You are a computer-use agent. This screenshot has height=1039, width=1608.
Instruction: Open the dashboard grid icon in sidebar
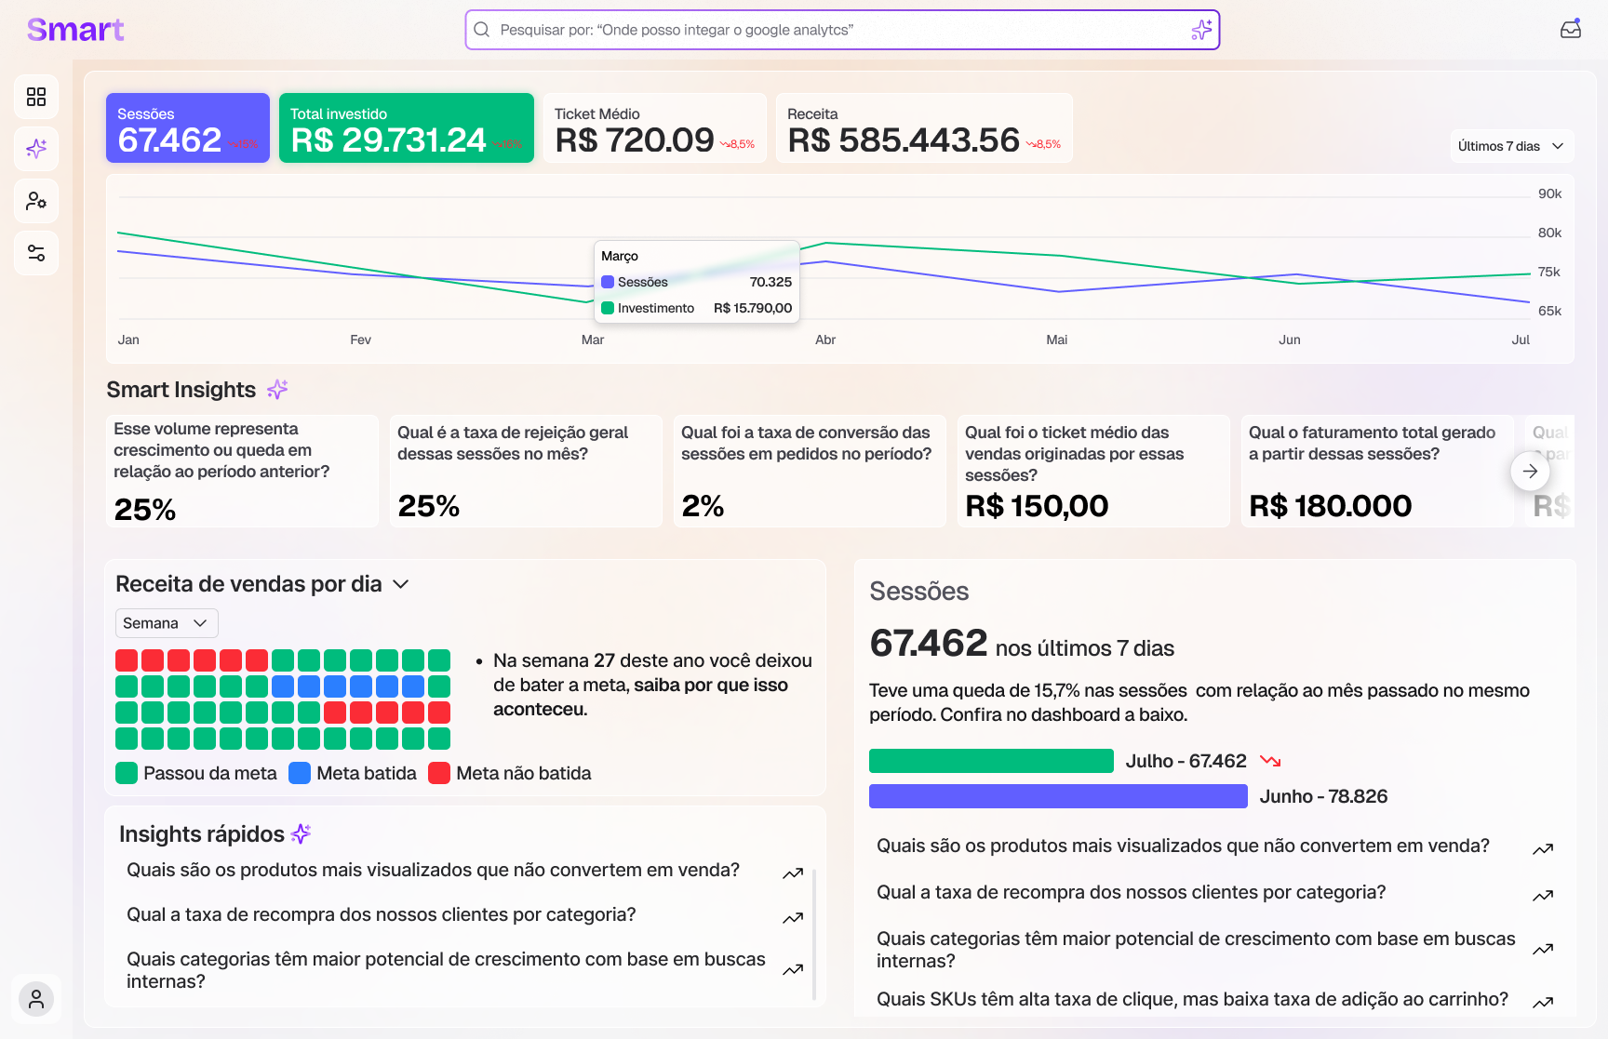coord(36,97)
